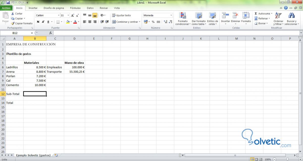Image resolution: width=303 pixels, height=161 pixels.
Task: Switch to Diseño de página tab
Action: (54, 8)
